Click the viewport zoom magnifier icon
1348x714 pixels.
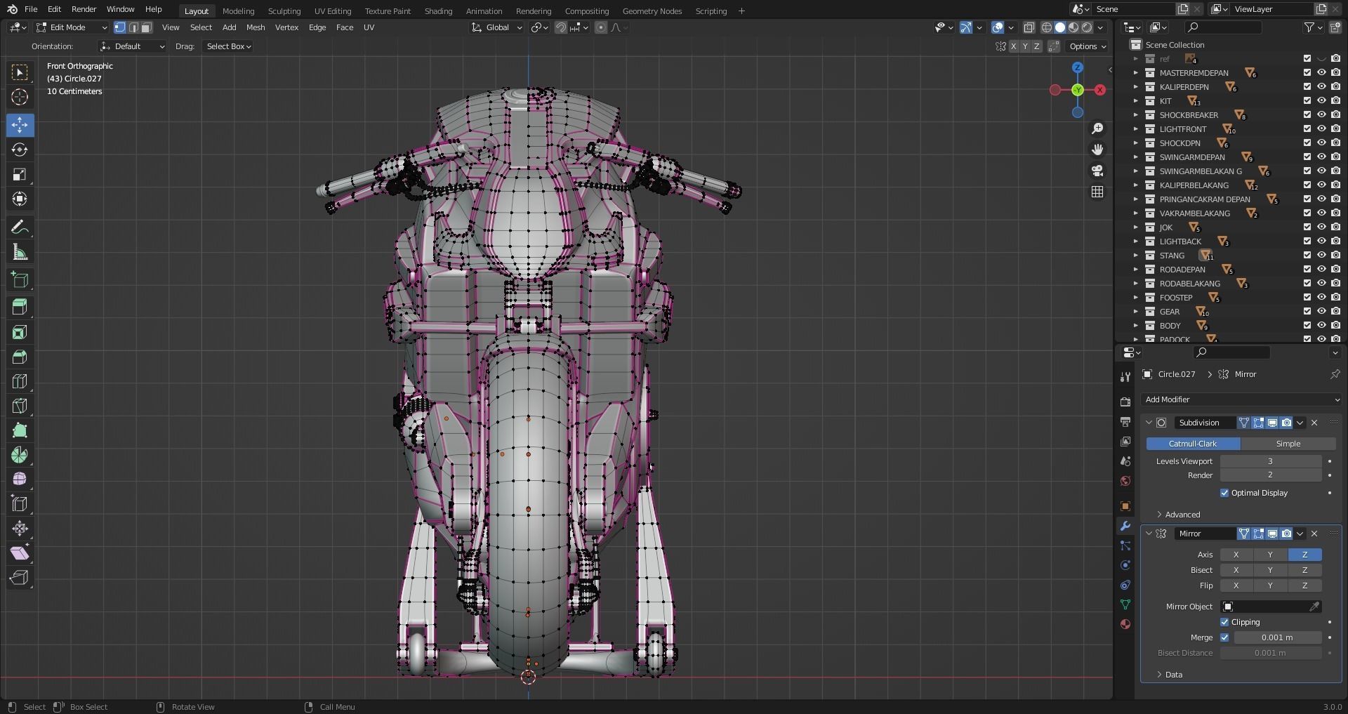(x=1097, y=128)
